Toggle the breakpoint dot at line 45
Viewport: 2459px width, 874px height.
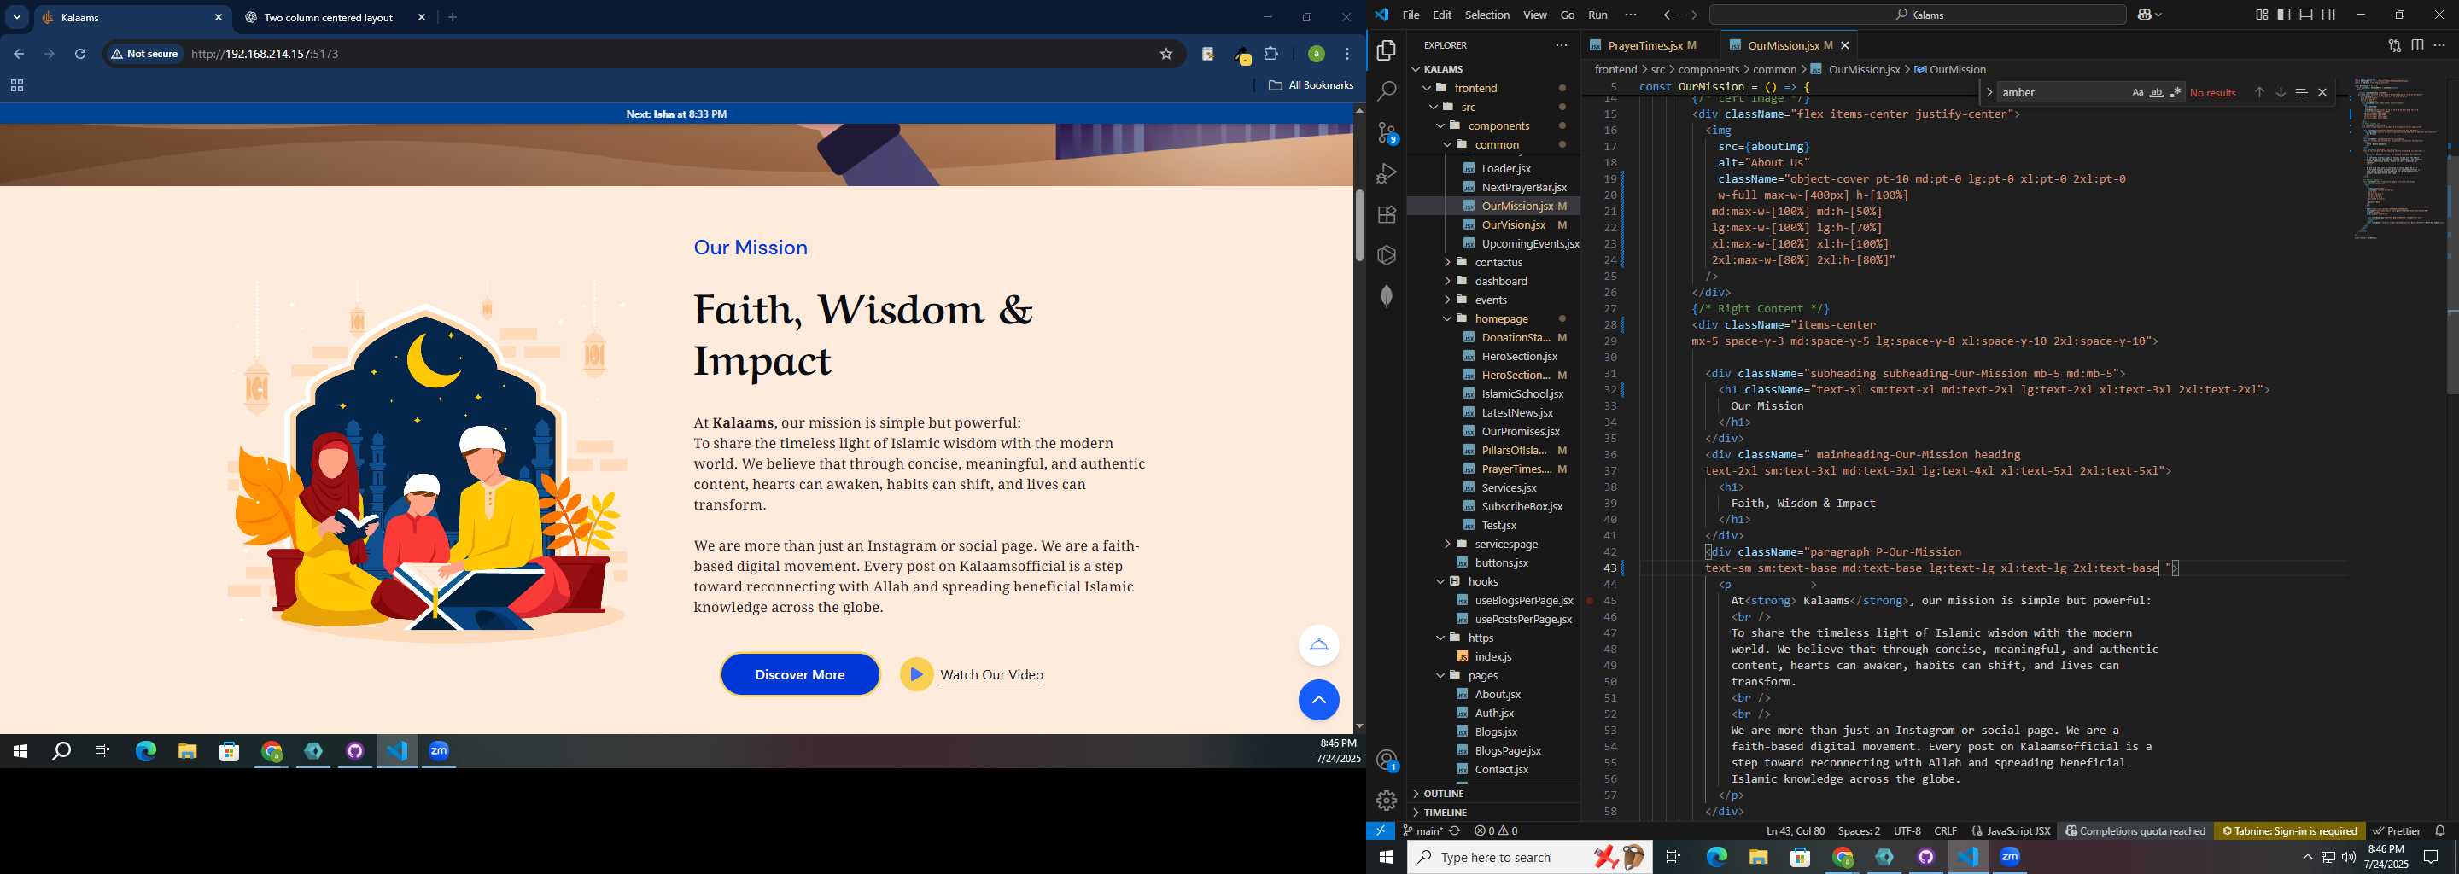tap(1589, 601)
